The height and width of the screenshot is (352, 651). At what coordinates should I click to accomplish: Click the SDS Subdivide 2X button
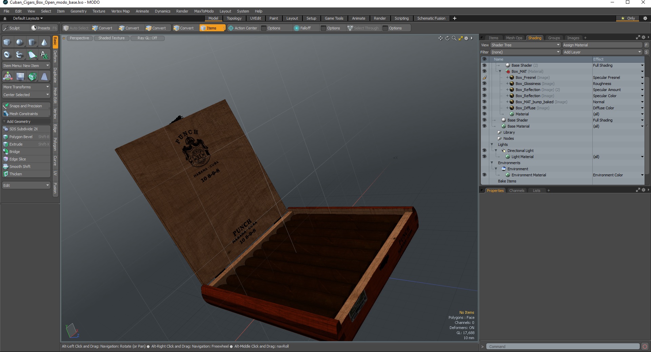[26, 129]
